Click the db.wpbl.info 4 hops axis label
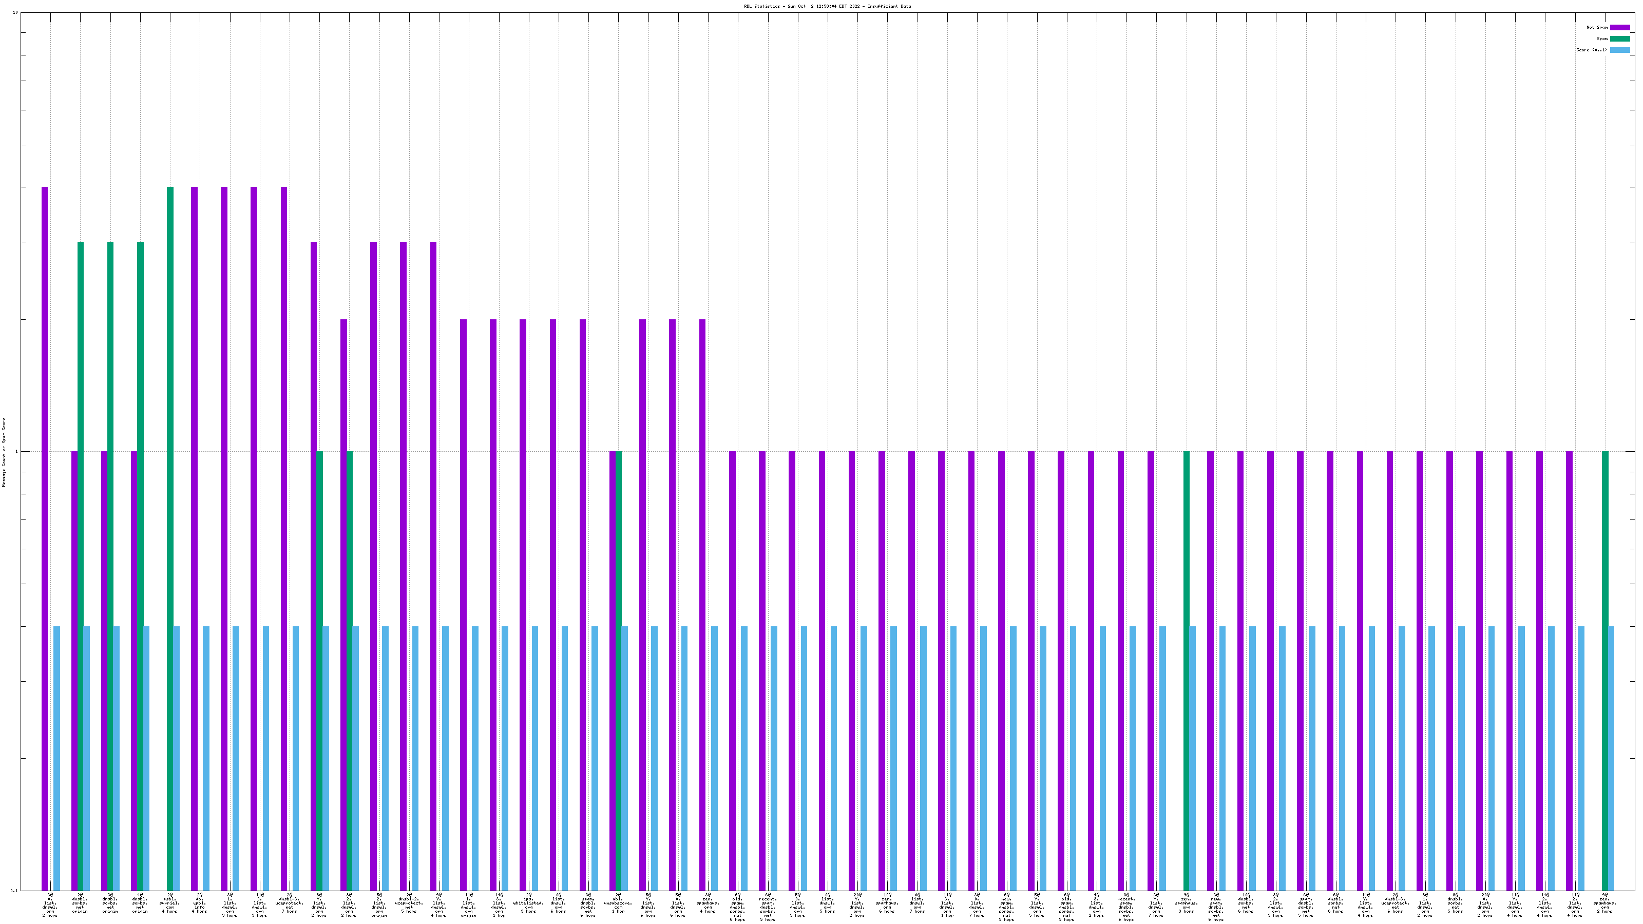 [200, 903]
